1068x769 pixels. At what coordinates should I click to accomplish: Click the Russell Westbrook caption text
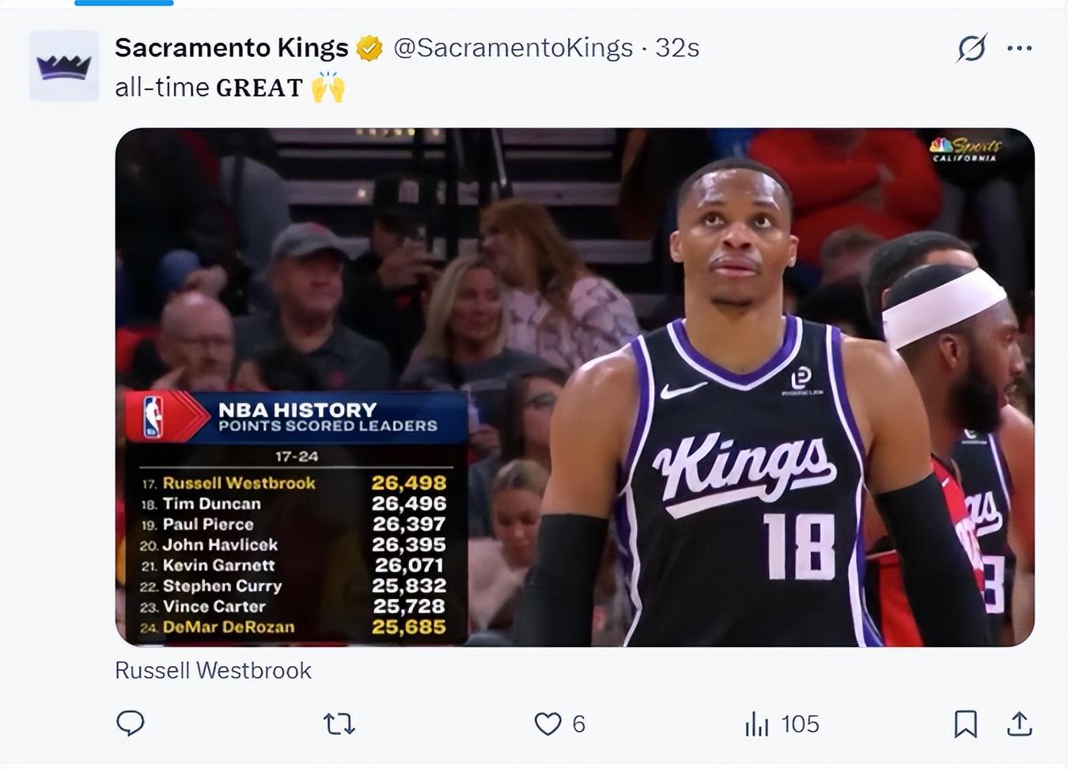pyautogui.click(x=213, y=670)
